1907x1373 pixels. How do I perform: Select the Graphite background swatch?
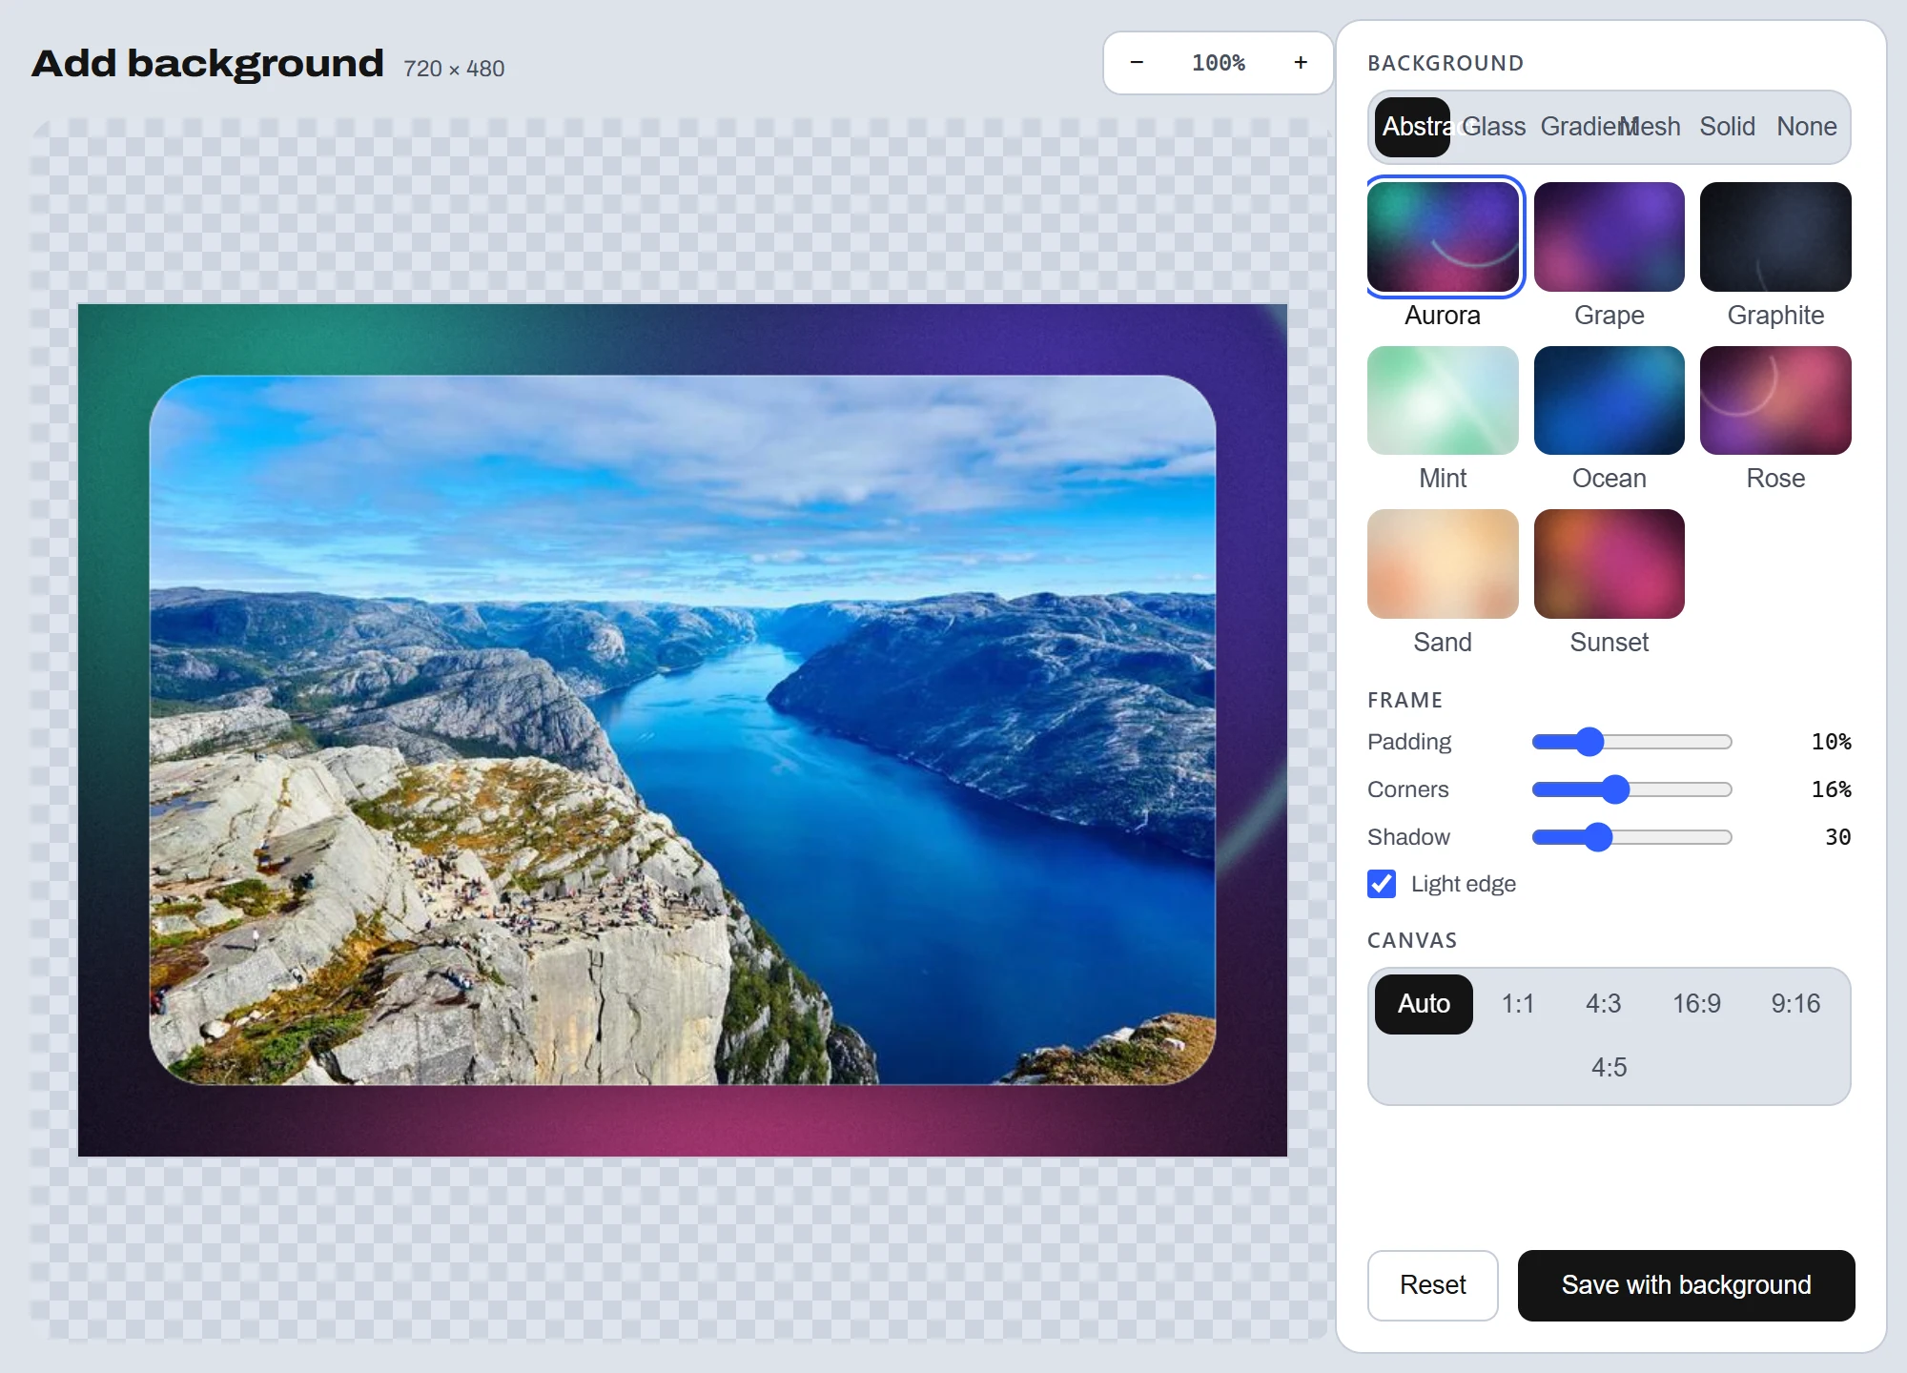pos(1775,236)
